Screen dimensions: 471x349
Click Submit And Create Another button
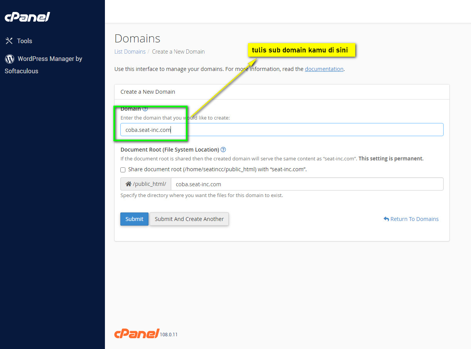(189, 219)
